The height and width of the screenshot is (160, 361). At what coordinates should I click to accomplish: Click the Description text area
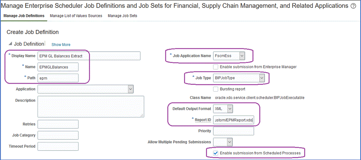click(x=91, y=107)
